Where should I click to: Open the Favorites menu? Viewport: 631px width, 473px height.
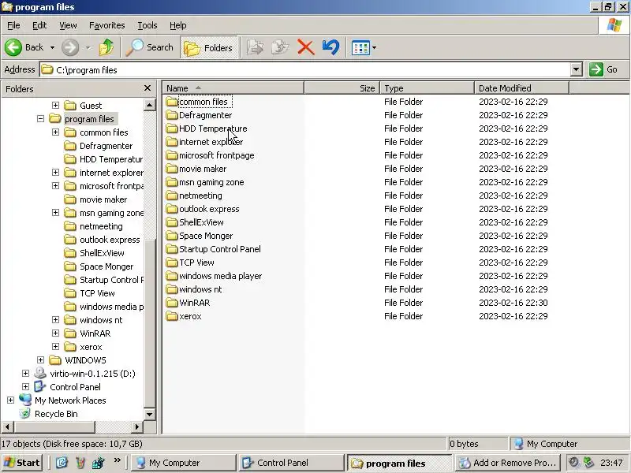coord(106,25)
